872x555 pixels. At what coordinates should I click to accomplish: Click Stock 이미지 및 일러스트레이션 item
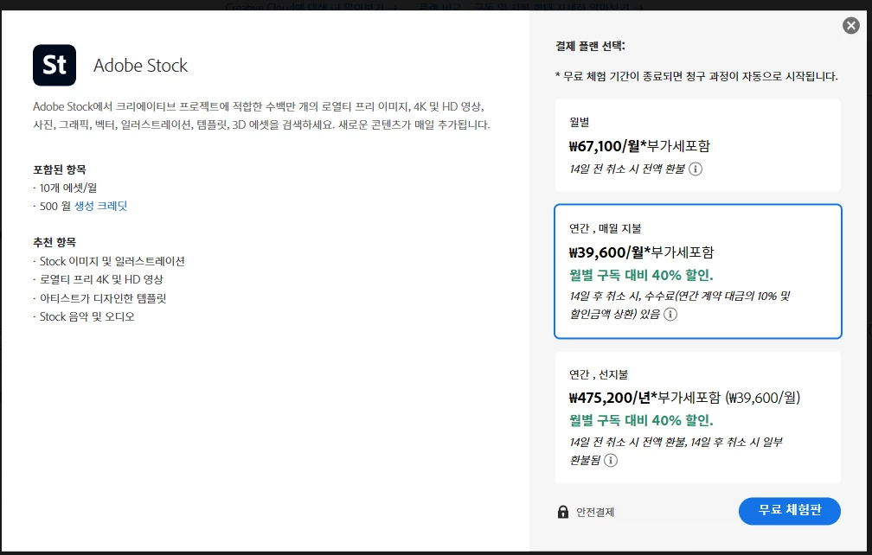click(x=112, y=261)
